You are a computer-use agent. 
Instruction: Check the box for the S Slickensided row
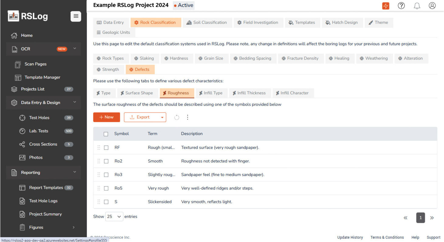pyautogui.click(x=106, y=202)
